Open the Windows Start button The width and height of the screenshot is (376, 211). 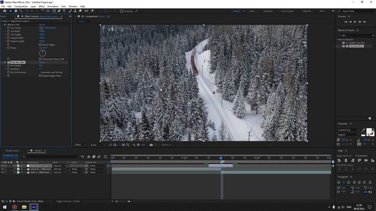click(5, 207)
